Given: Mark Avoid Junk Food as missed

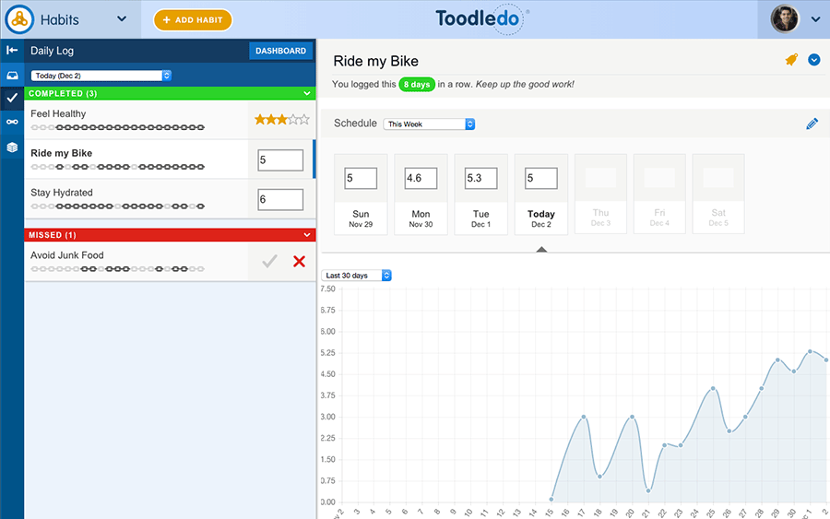Looking at the screenshot, I should pos(299,262).
